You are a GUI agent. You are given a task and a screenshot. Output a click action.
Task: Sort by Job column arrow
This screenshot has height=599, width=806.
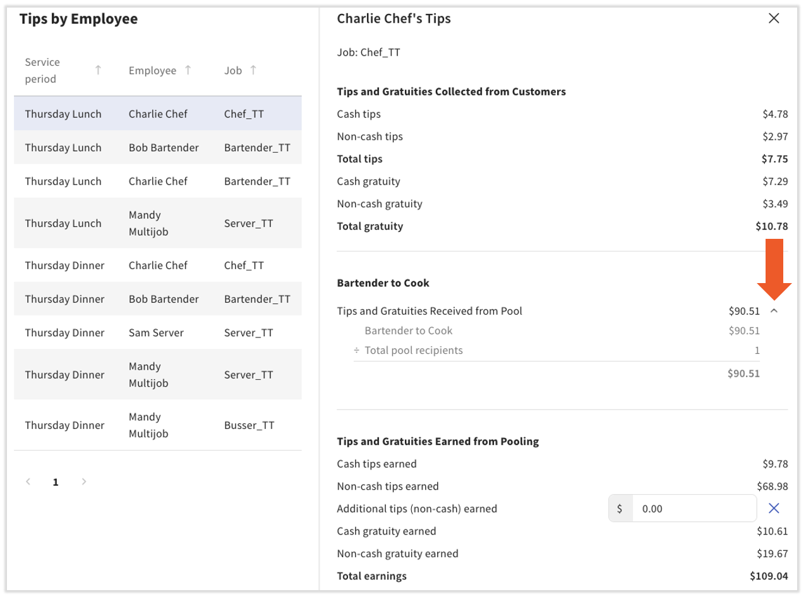[x=253, y=70]
